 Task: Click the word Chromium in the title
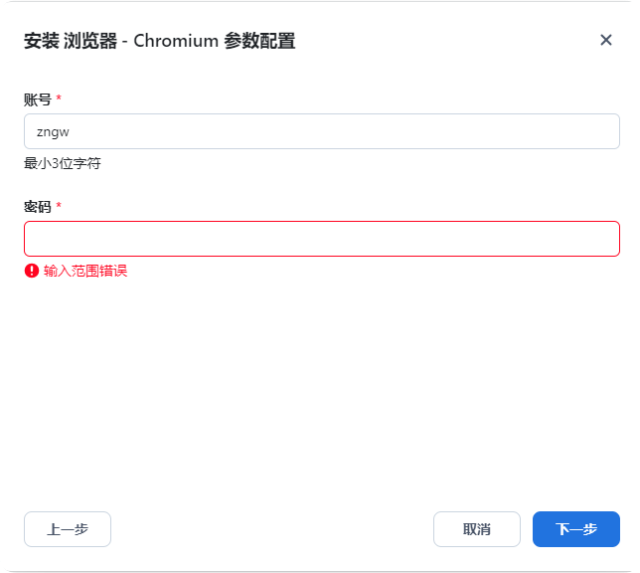click(x=175, y=41)
